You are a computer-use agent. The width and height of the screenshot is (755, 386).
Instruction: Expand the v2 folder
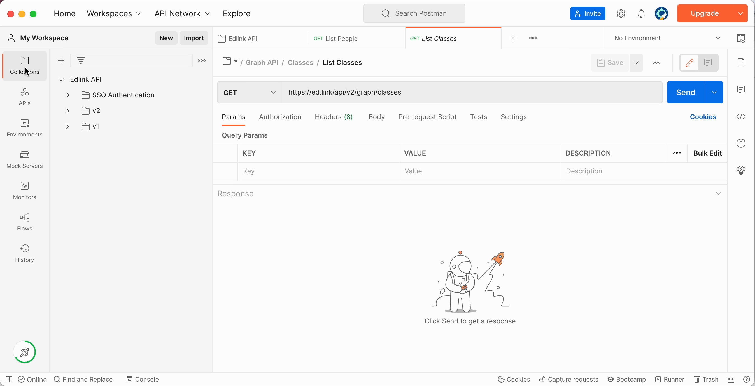(68, 110)
